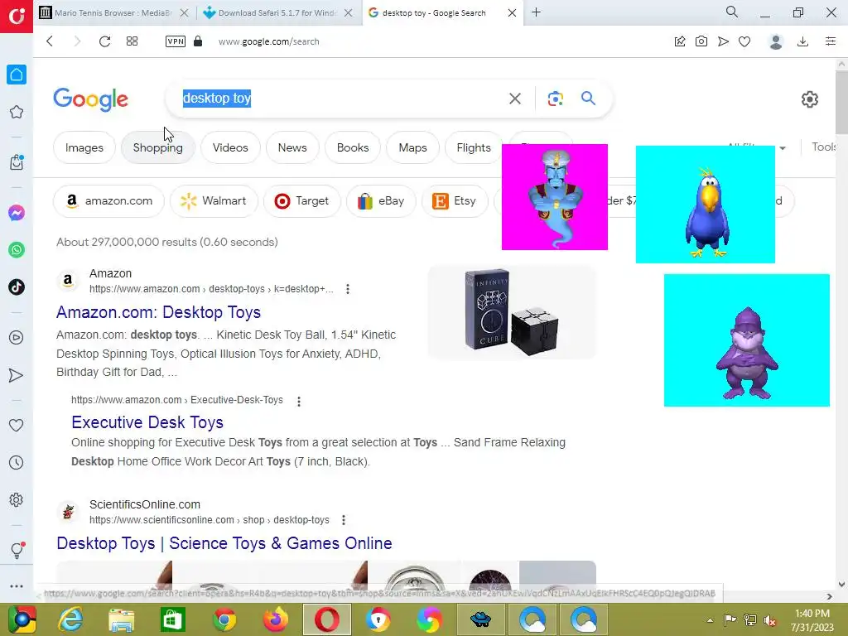Select the Flights filter
Screen dimensions: 848x636
[x=474, y=147]
